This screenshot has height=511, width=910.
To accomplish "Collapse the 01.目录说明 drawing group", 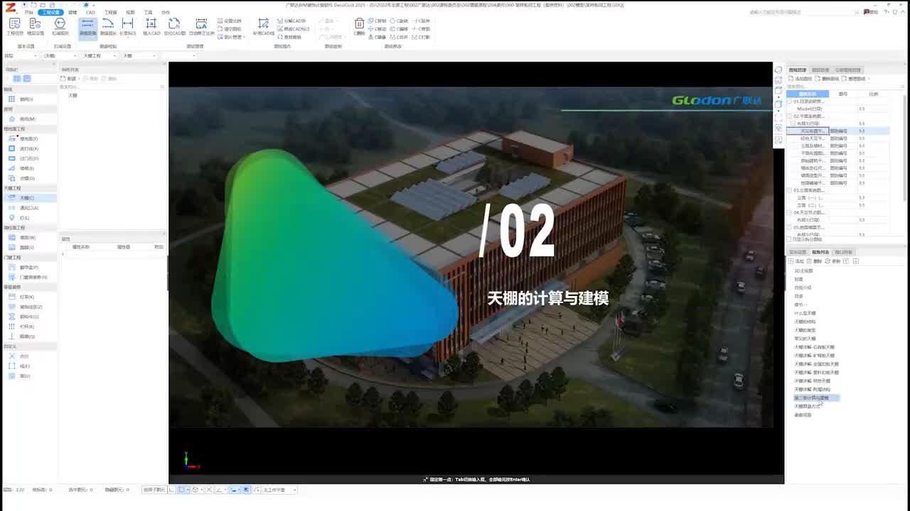I will pos(789,101).
